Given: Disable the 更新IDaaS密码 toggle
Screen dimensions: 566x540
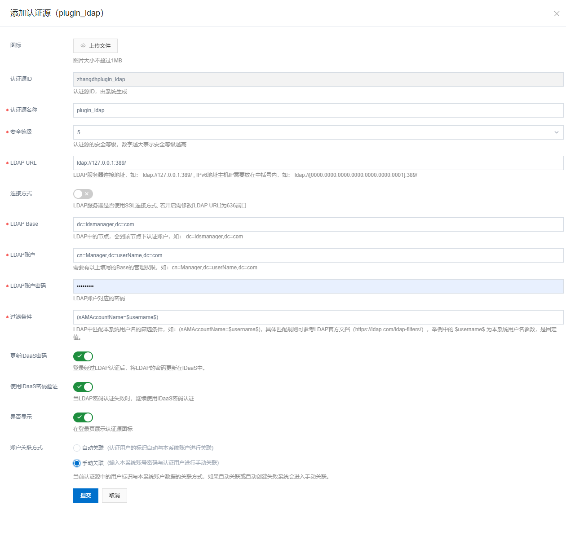Looking at the screenshot, I should coord(83,356).
